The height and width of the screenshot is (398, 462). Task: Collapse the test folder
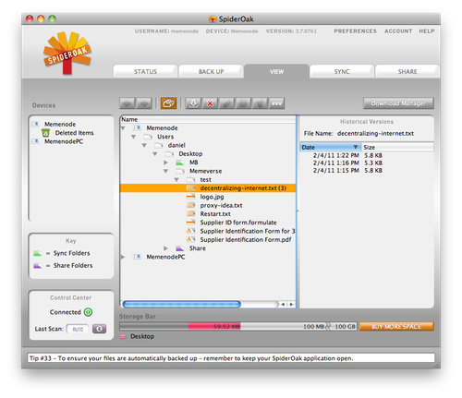[176, 179]
